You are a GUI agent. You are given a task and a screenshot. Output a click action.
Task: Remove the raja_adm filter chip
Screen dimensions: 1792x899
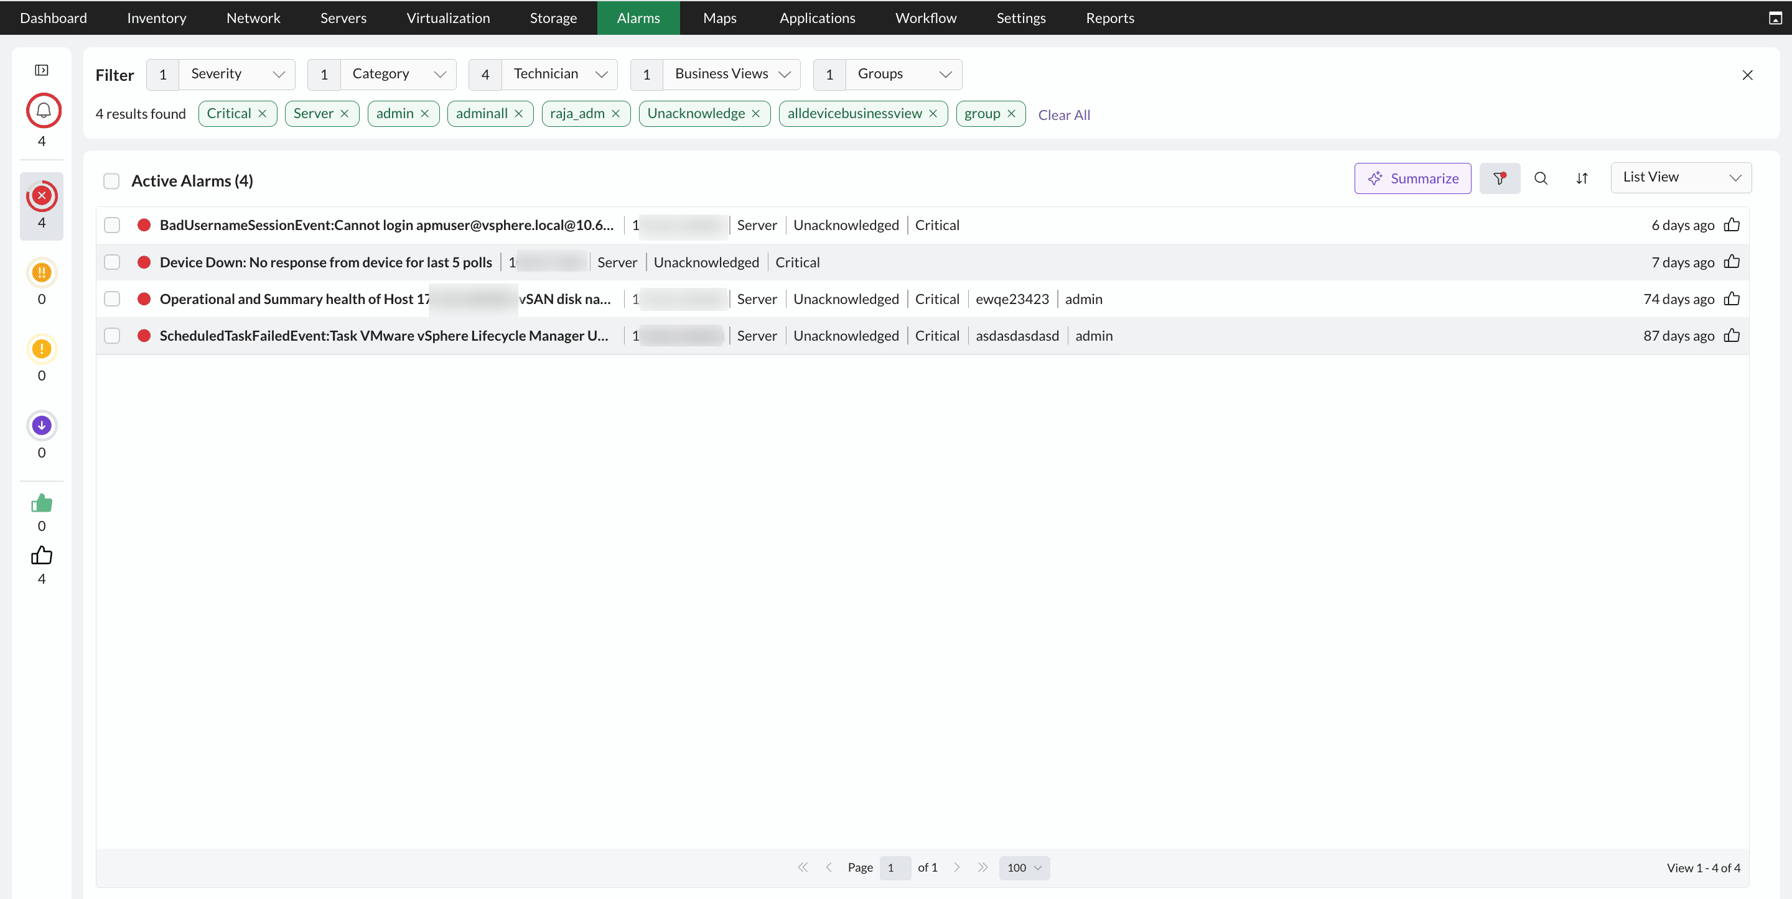pyautogui.click(x=615, y=114)
